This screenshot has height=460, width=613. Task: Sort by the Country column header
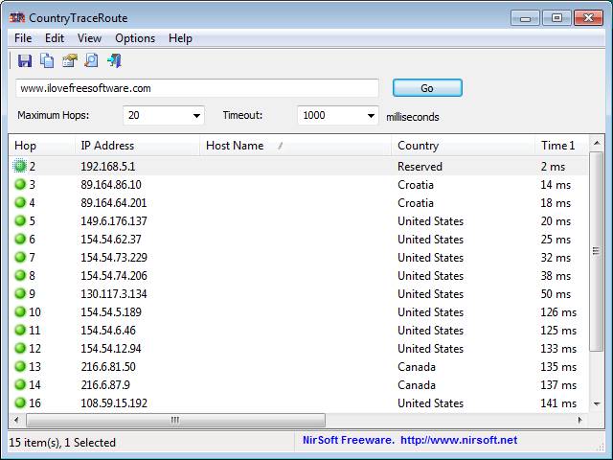tap(463, 146)
